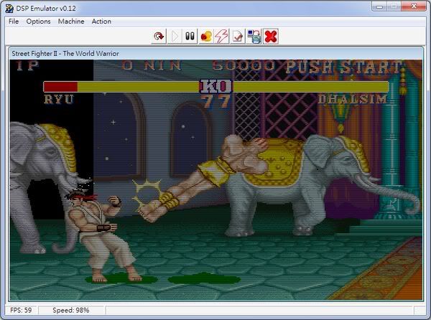
Task: Click the lightning bolt speed icon
Action: (x=221, y=36)
